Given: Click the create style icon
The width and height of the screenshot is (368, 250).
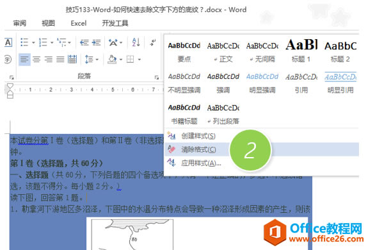Looking at the screenshot, I should point(172,135).
